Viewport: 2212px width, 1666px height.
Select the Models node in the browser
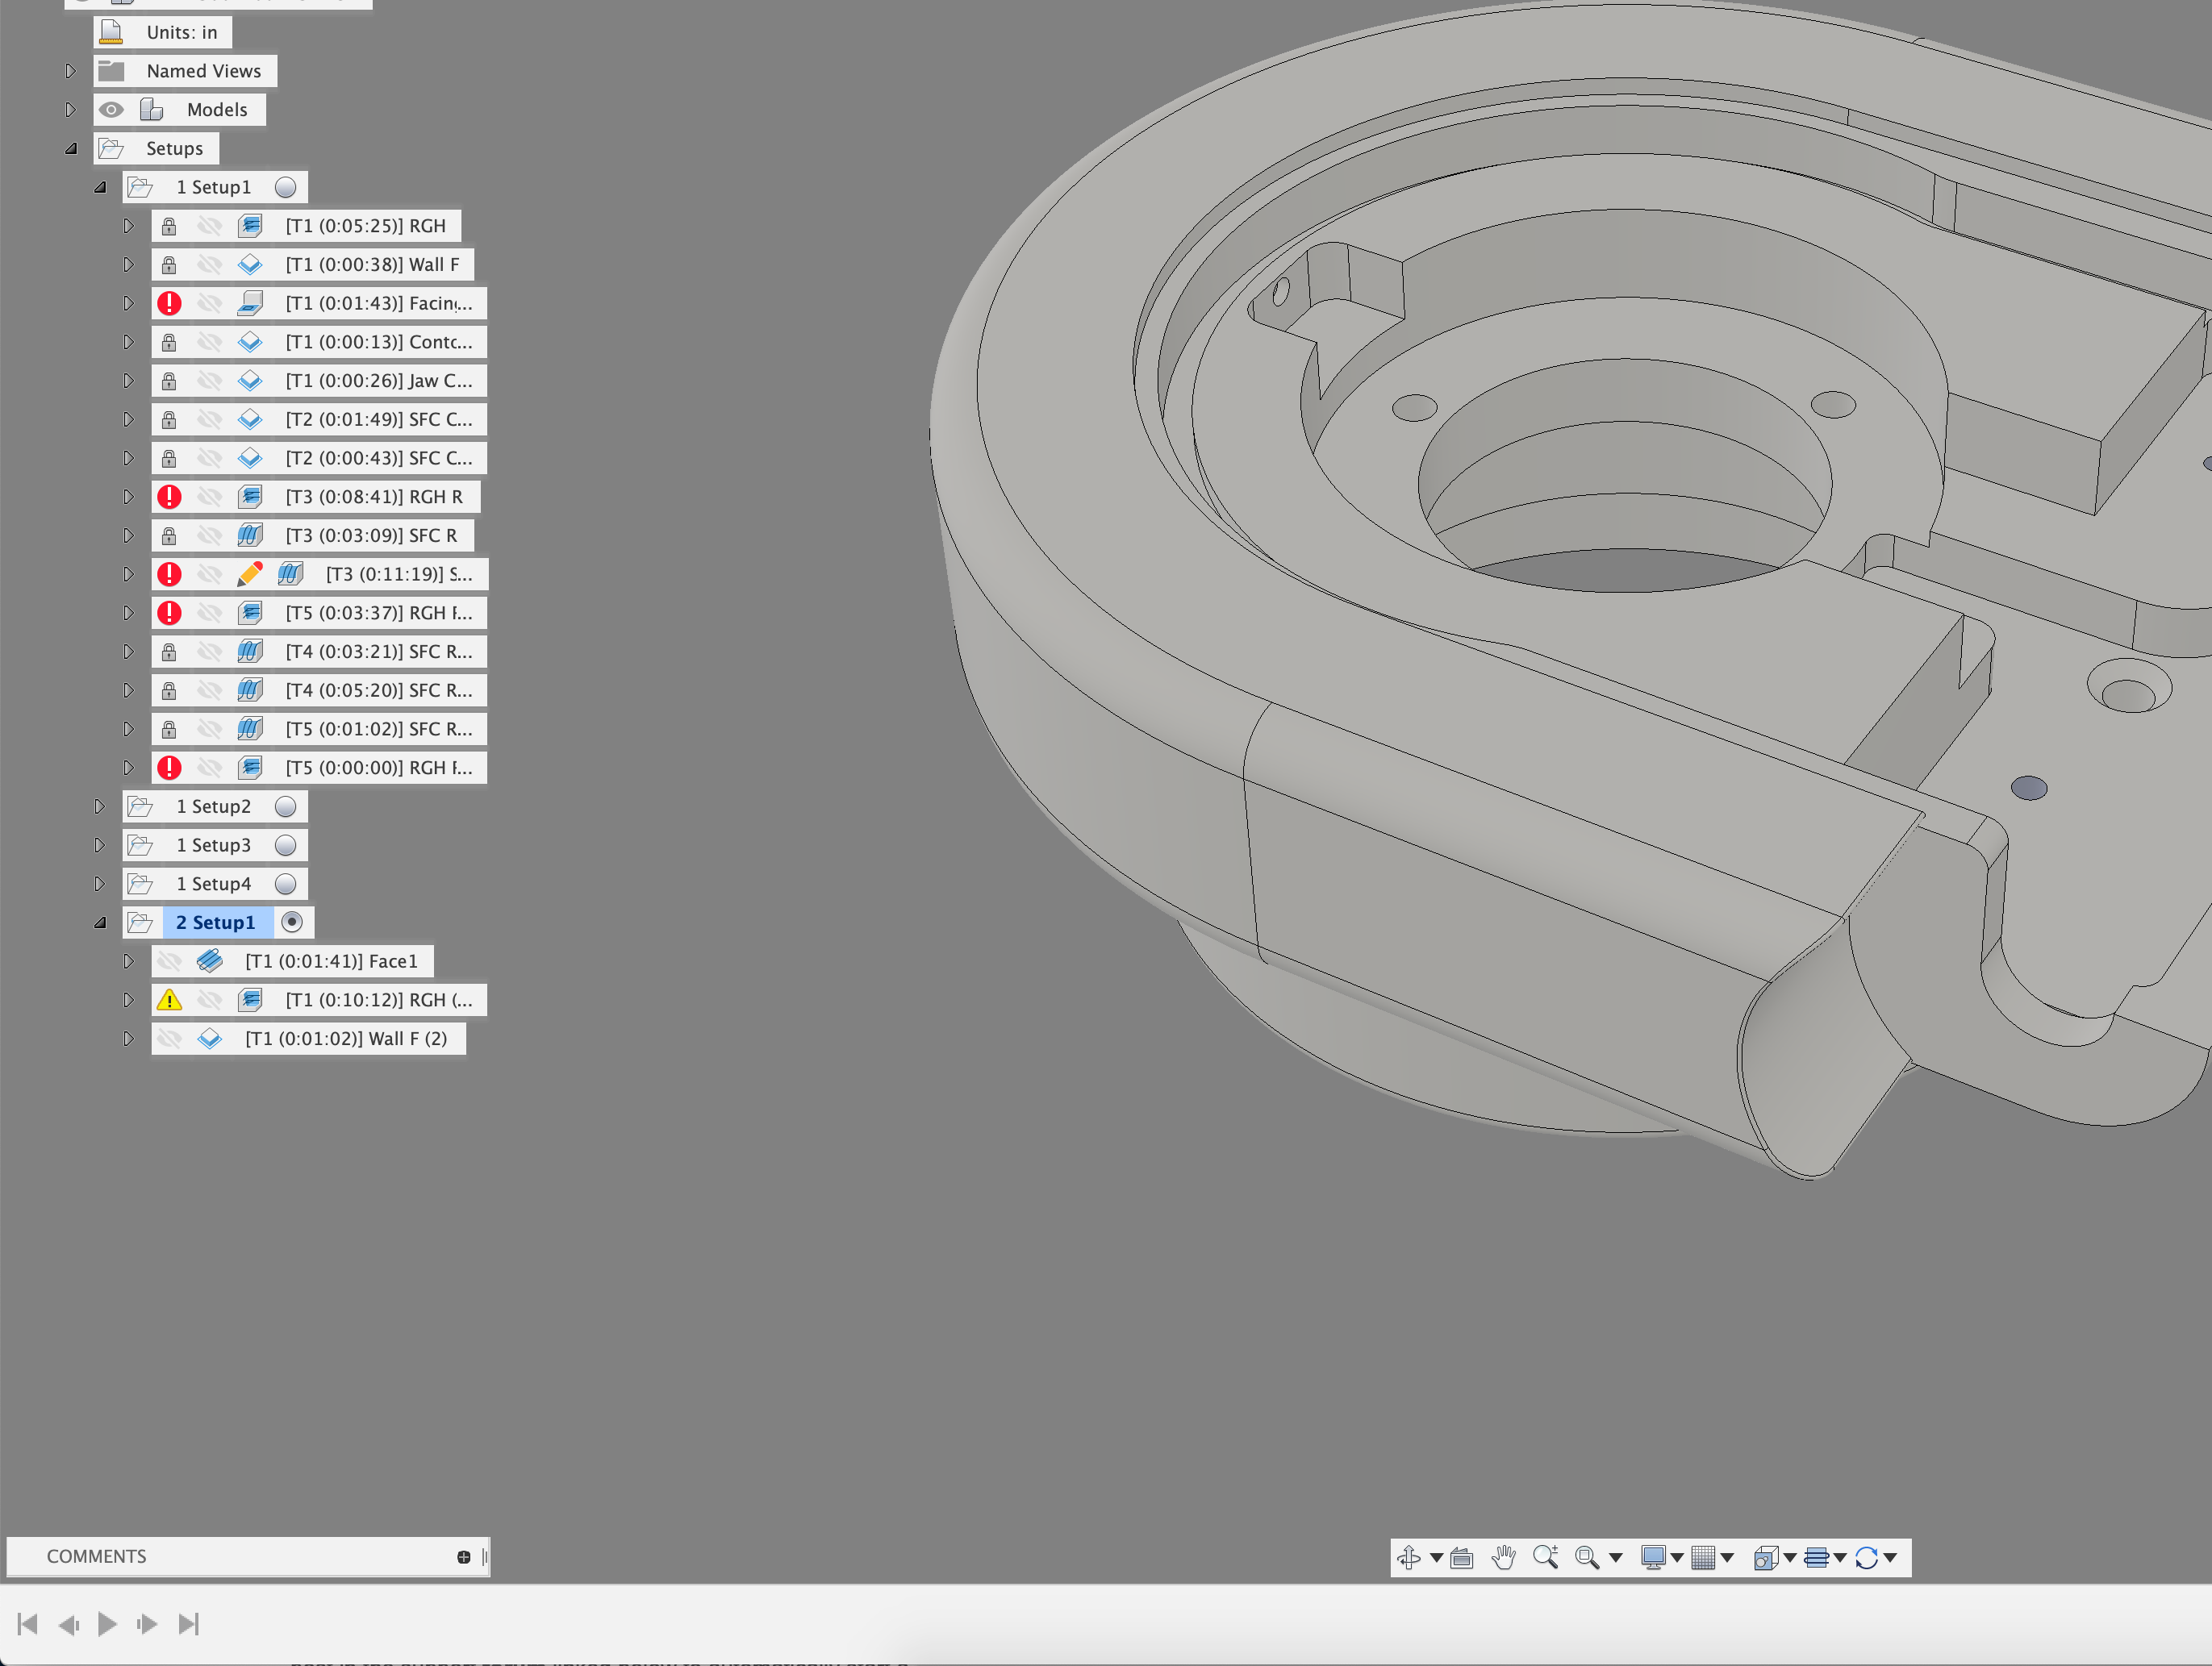[218, 110]
